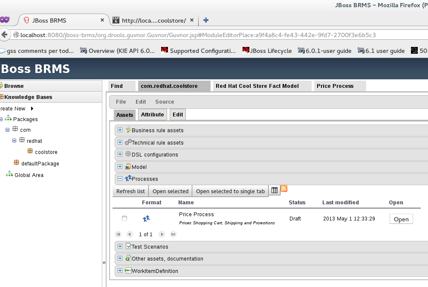Click the Open selected button
428x287 pixels.
pos(171,191)
